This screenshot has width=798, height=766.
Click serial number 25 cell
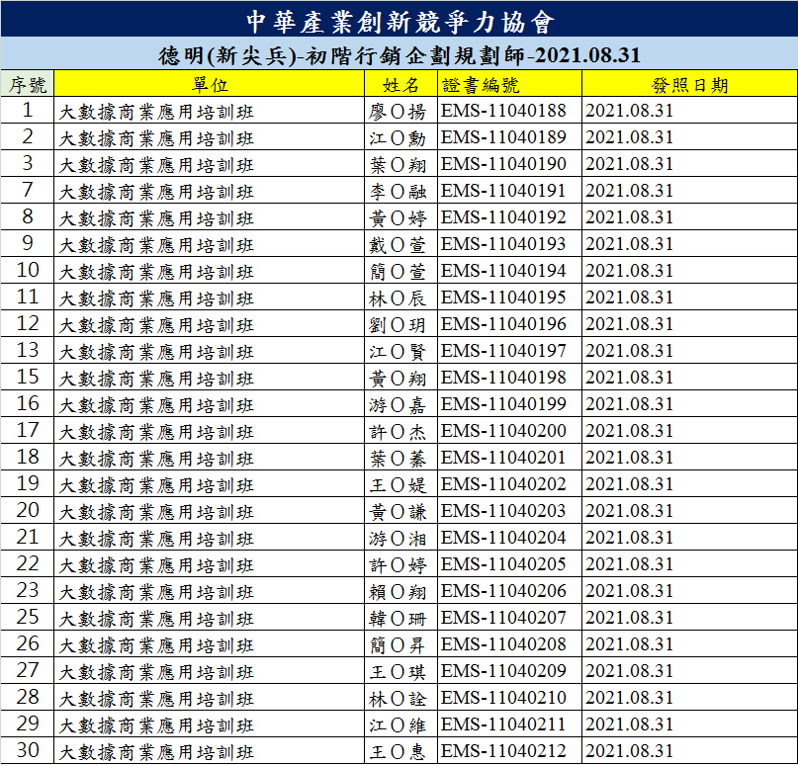click(x=28, y=617)
